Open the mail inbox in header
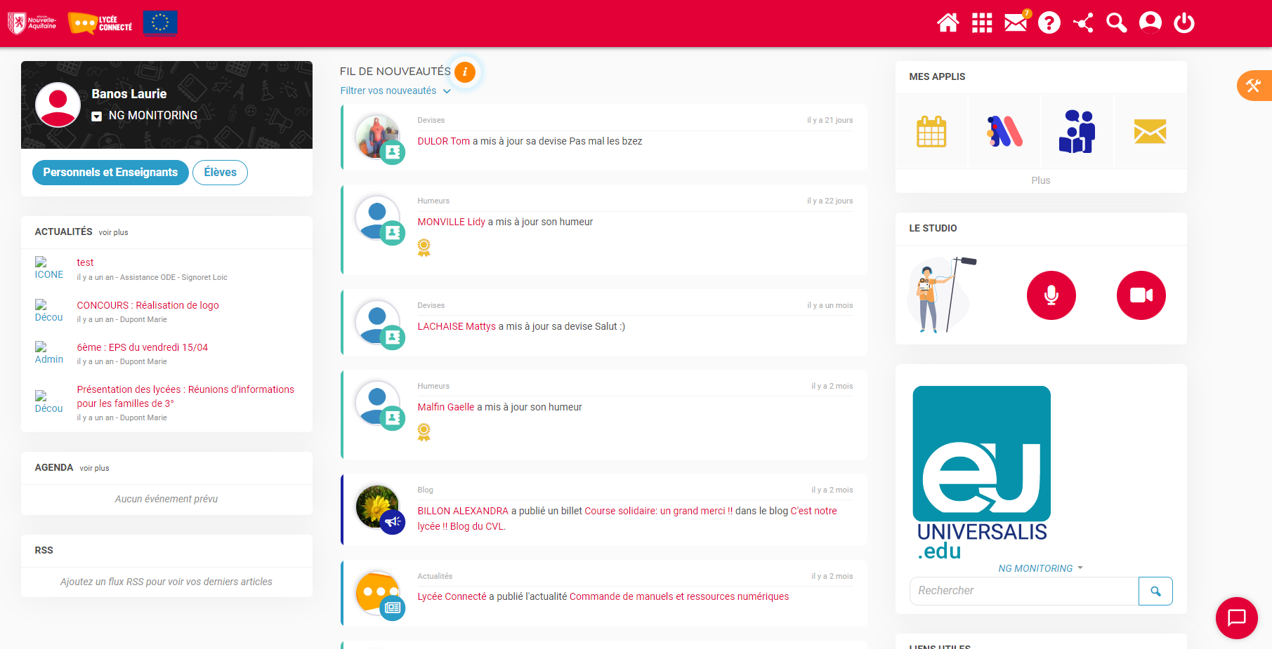The width and height of the screenshot is (1272, 649). tap(1015, 23)
